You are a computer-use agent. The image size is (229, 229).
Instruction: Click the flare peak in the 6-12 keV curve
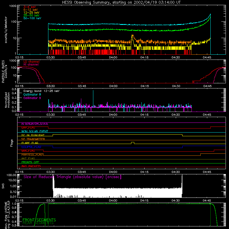(x=132, y=35)
